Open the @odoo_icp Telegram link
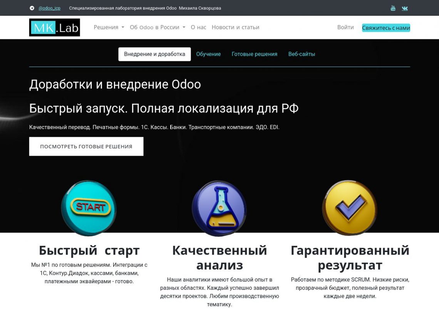Viewport: 439px width, 309px height. click(x=49, y=8)
